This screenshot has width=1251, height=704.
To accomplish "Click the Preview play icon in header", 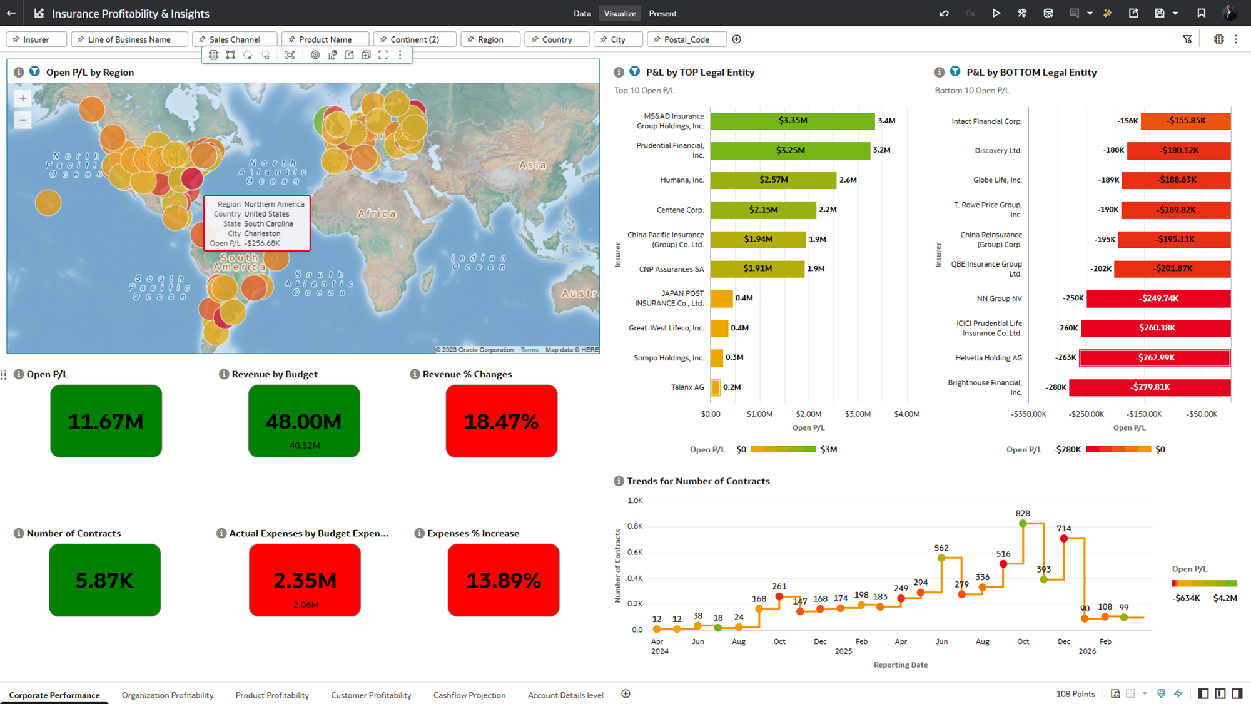I will tap(996, 13).
